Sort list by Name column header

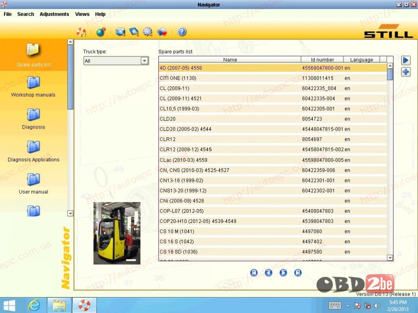pyautogui.click(x=230, y=60)
